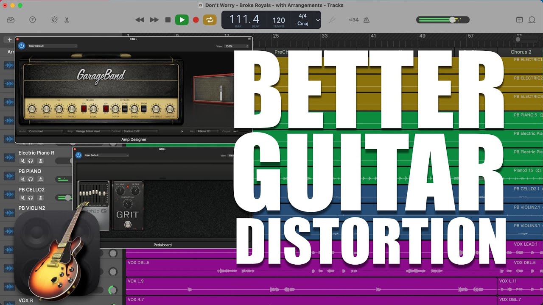Click the MIDS knob on the amp

coord(59,109)
